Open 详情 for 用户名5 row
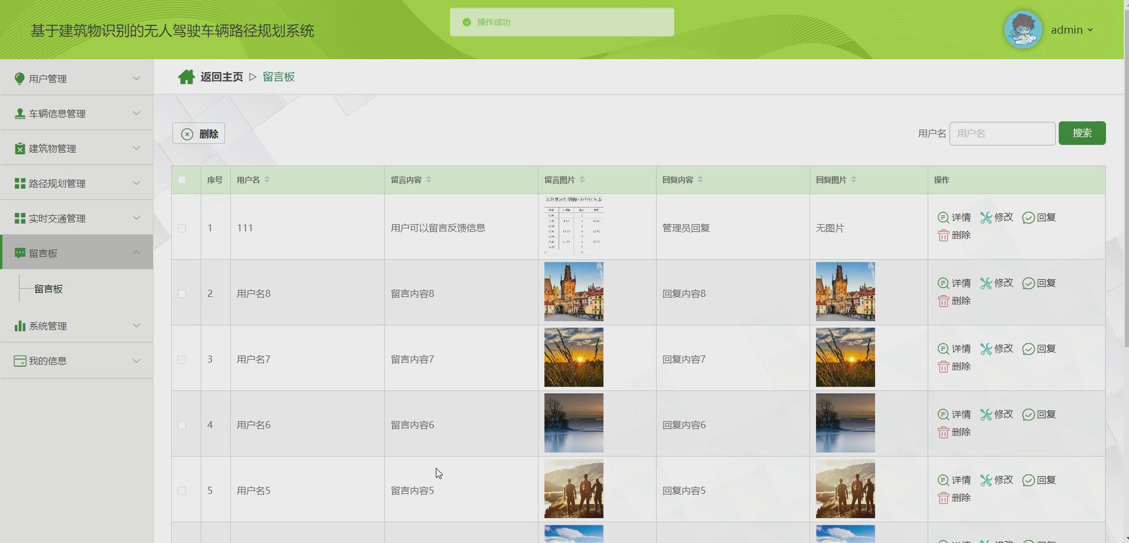This screenshot has width=1129, height=543. click(954, 480)
